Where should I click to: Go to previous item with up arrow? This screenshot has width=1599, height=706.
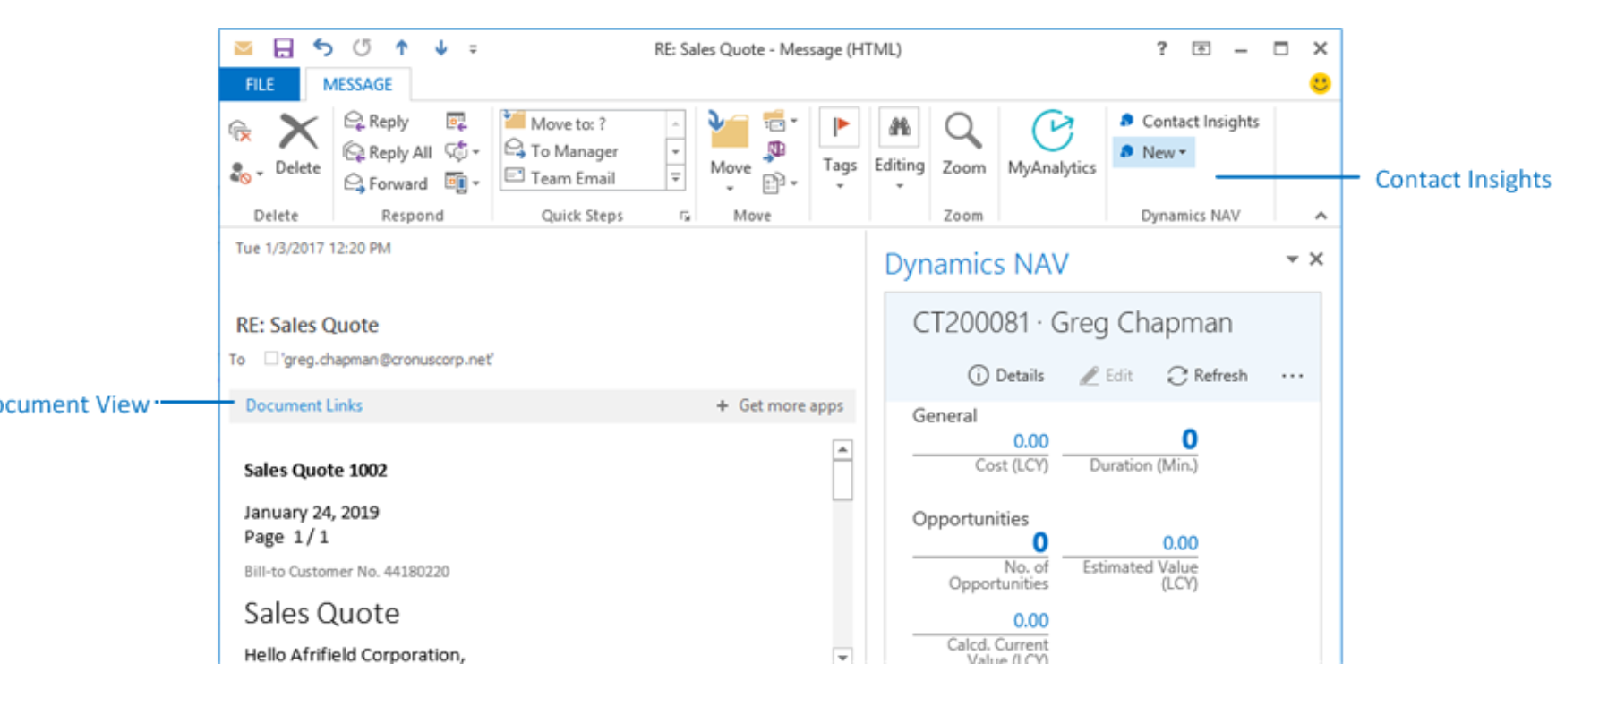402,48
